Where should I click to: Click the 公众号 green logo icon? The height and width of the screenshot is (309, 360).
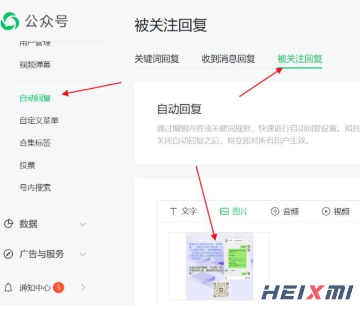[x=9, y=21]
